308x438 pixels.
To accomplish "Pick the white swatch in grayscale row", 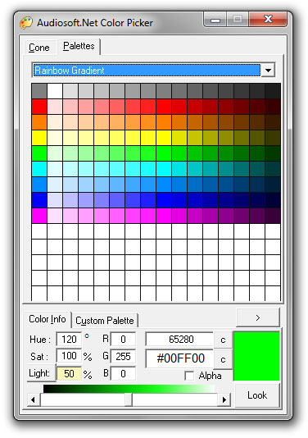I will click(x=55, y=91).
